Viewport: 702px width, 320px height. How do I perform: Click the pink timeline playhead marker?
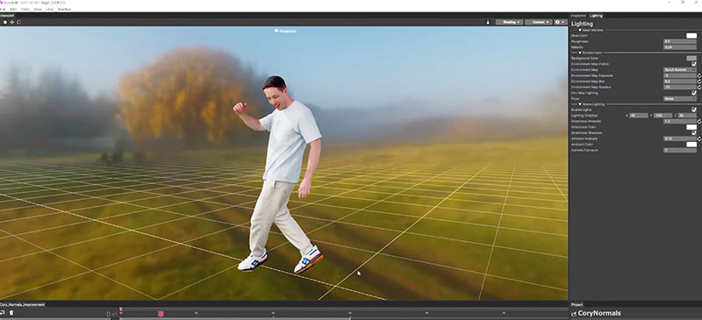pyautogui.click(x=161, y=314)
